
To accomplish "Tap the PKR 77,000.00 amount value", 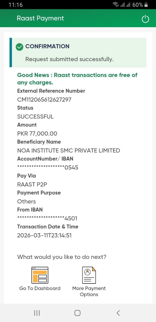I will pyautogui.click(x=37, y=134).
